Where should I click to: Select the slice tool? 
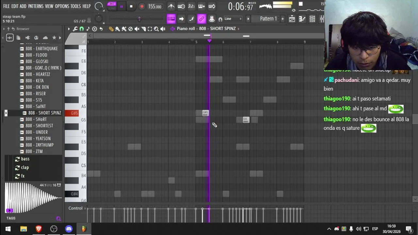(x=143, y=29)
